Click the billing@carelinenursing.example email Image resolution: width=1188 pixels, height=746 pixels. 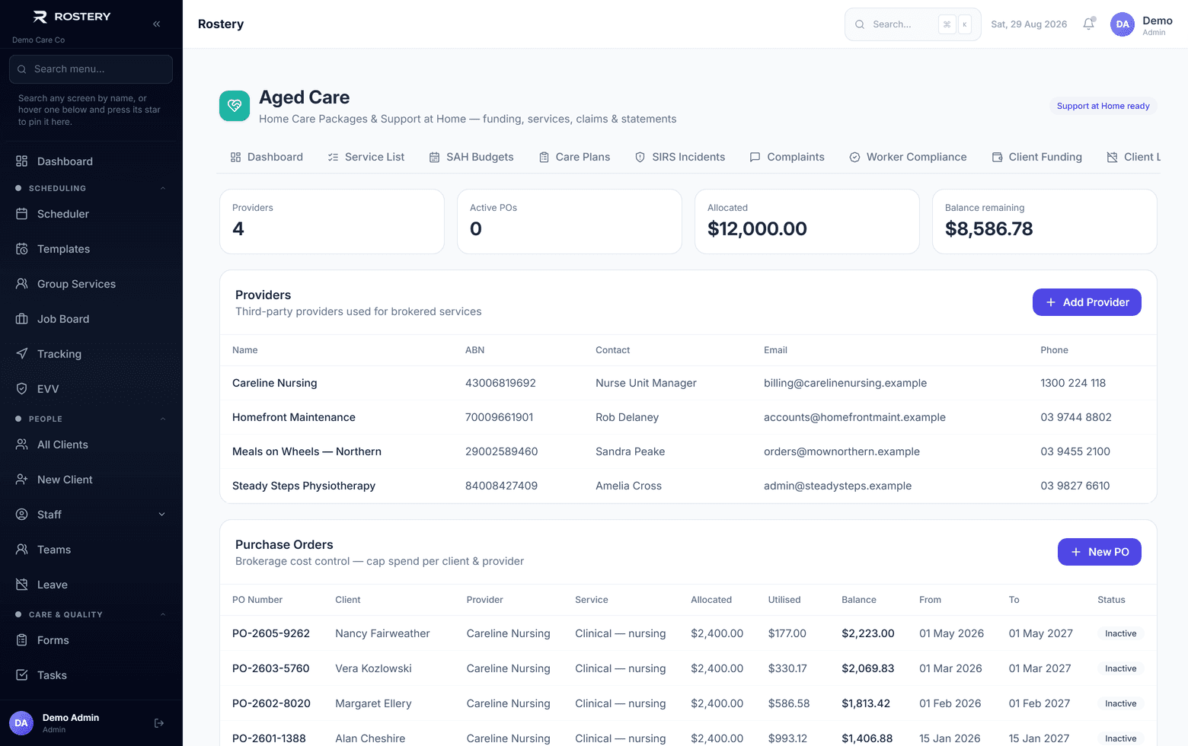point(845,383)
